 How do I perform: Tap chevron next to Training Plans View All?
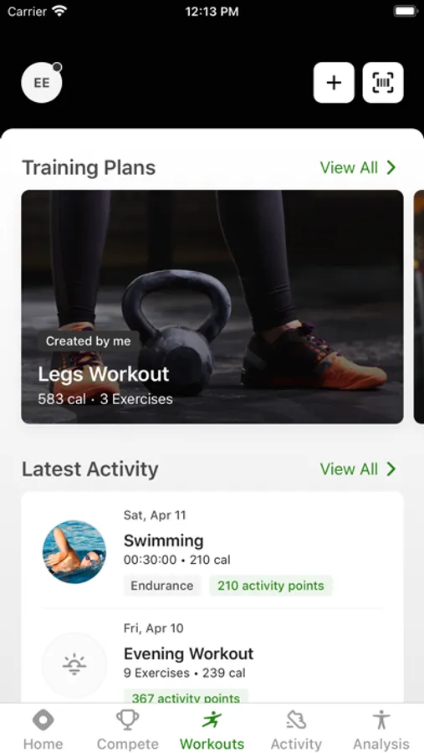point(391,167)
